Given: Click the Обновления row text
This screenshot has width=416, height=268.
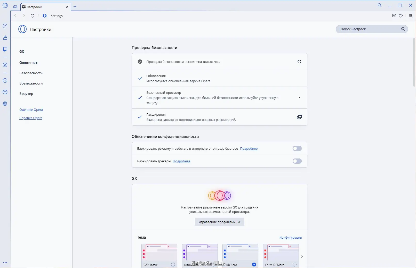Looking at the screenshot, I should pos(178,78).
